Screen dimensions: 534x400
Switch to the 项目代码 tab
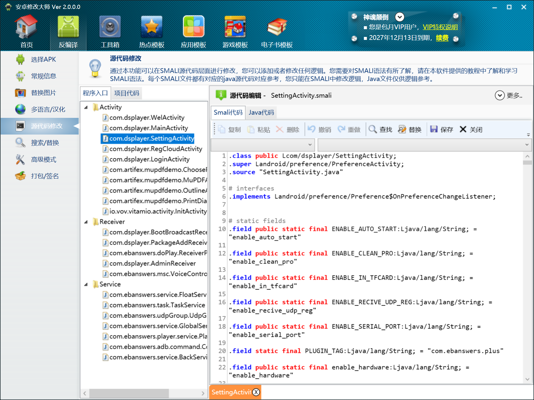pos(127,93)
